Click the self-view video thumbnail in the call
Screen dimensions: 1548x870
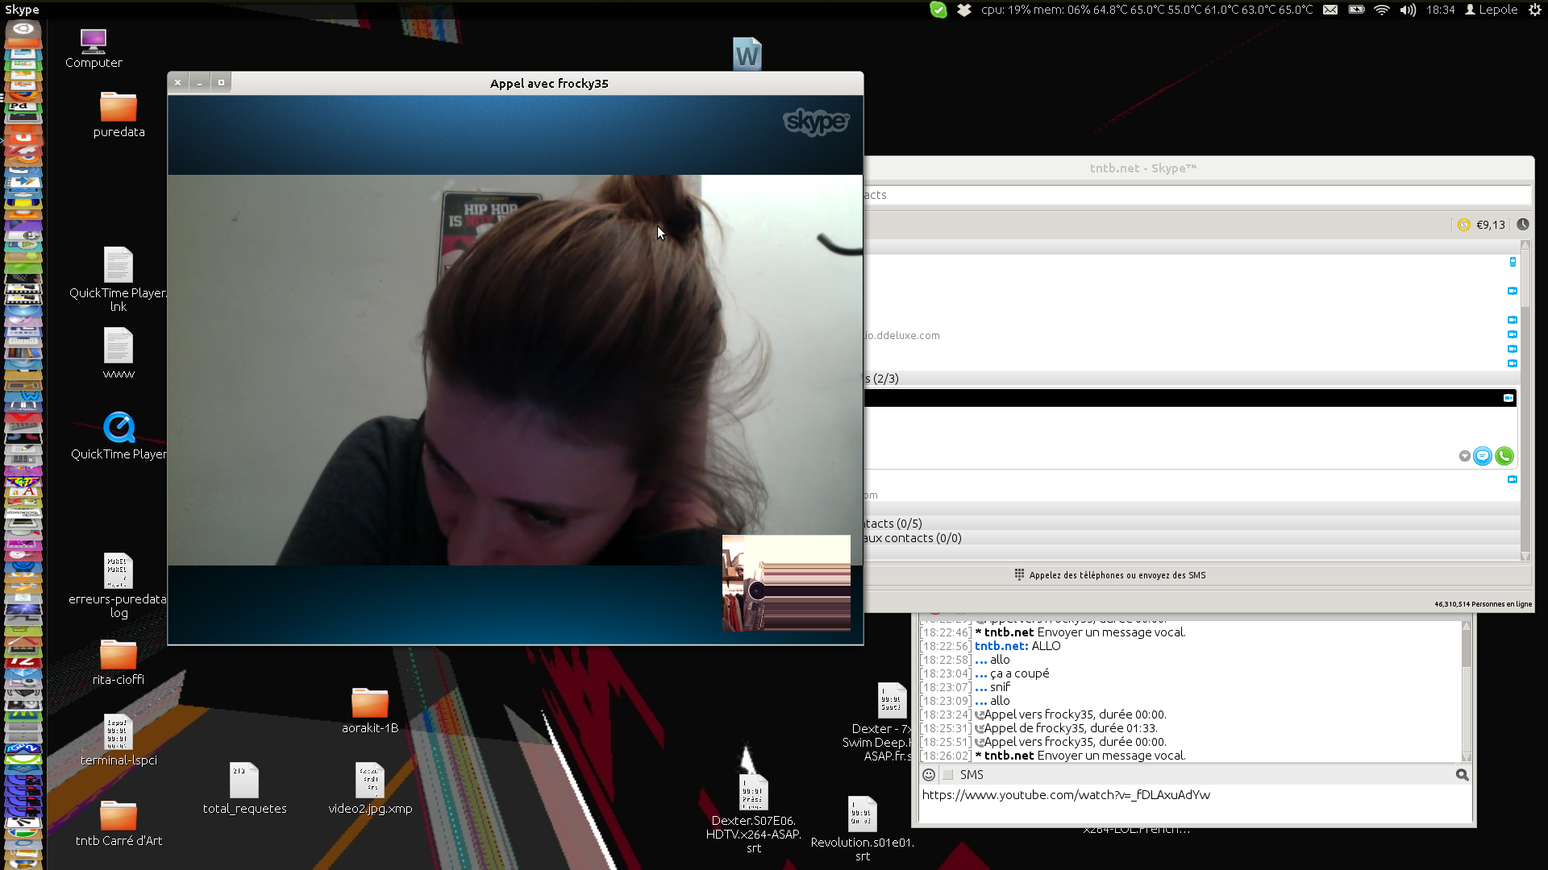(x=786, y=582)
